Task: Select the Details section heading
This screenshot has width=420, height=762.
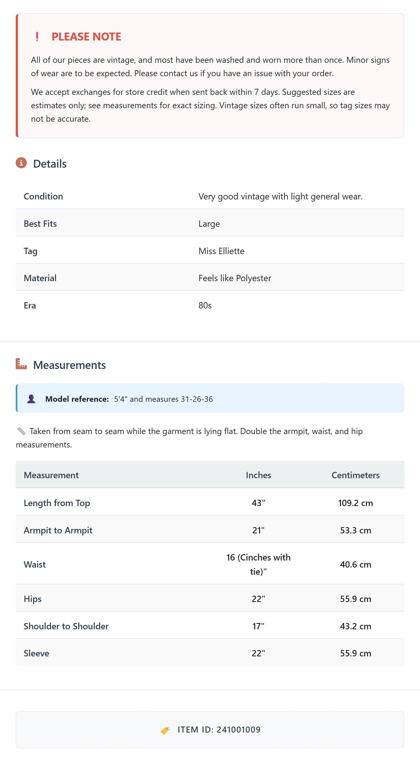Action: point(50,164)
